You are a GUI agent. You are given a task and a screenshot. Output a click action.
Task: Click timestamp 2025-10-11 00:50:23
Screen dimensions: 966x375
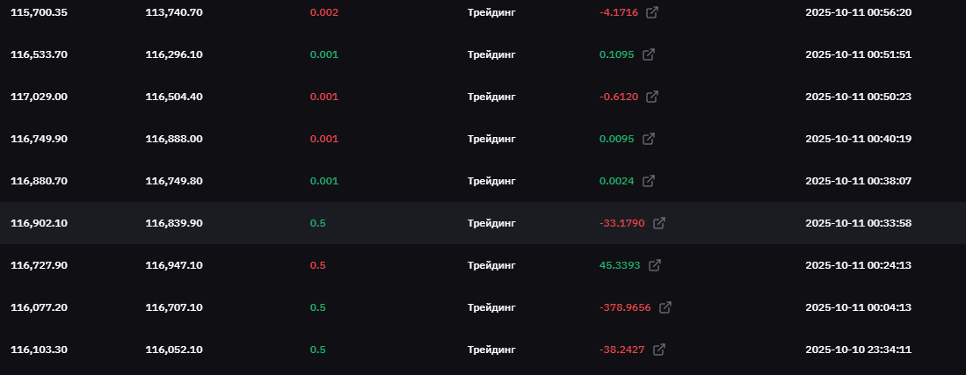tap(858, 97)
